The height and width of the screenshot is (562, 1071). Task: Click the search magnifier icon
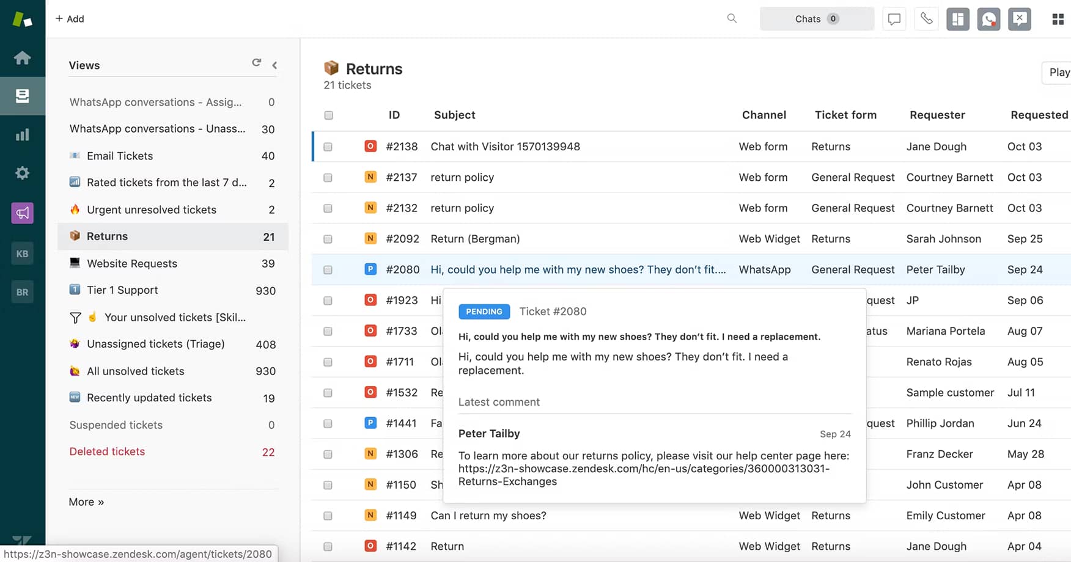point(732,18)
